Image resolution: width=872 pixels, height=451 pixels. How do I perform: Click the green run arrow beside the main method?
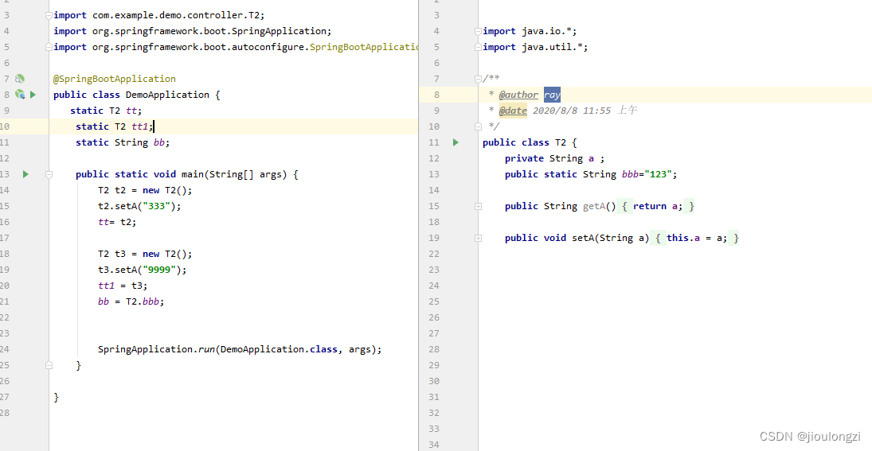[25, 174]
